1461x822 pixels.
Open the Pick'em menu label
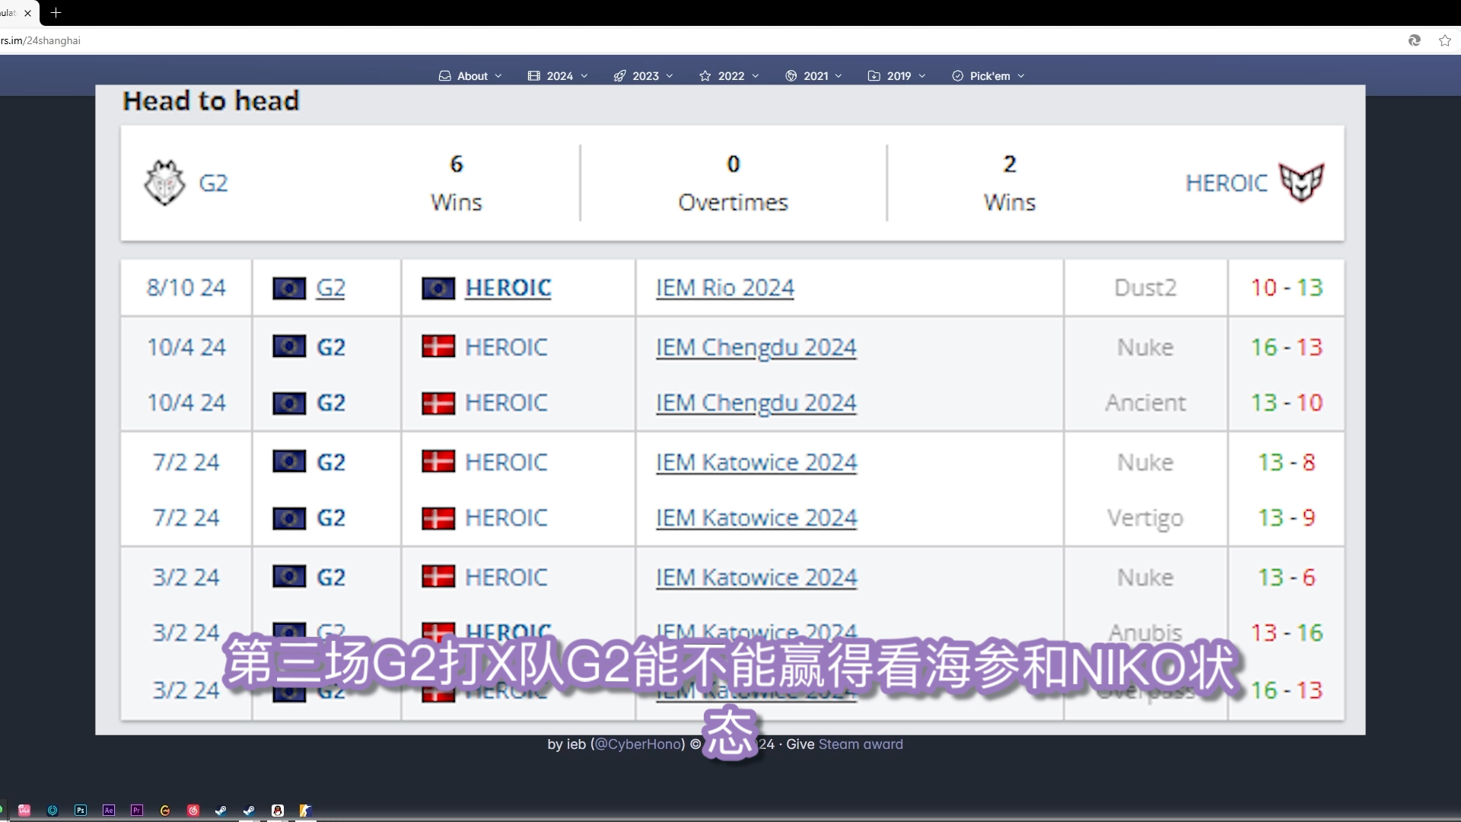point(990,76)
